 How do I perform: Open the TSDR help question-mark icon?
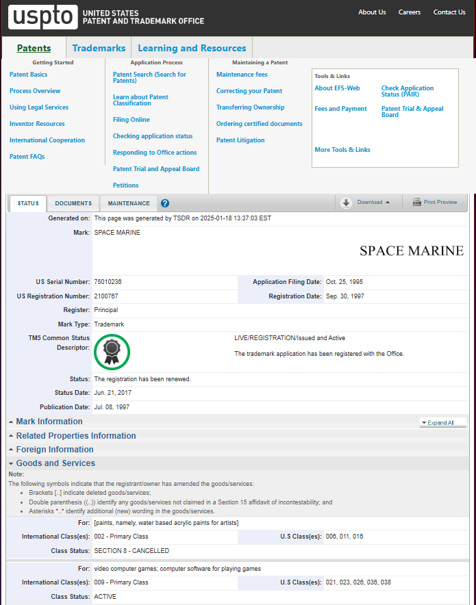(x=165, y=203)
